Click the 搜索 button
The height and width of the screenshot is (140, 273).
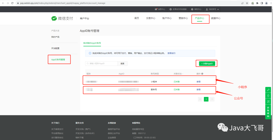coord(123,64)
